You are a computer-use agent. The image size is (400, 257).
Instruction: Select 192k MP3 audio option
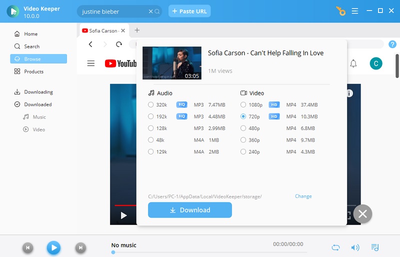[151, 116]
